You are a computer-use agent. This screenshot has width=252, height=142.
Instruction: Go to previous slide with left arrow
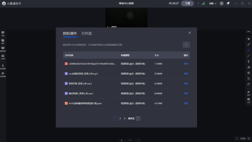pos(122,141)
